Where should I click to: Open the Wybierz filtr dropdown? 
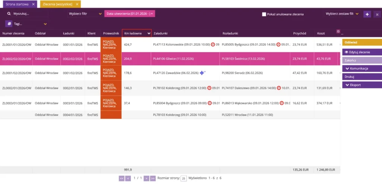[85, 14]
